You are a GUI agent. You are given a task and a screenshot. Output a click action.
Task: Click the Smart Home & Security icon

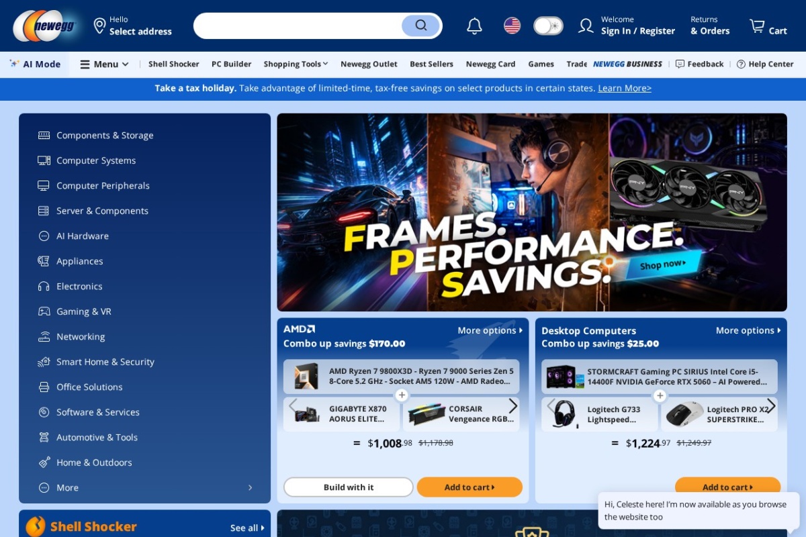[44, 362]
